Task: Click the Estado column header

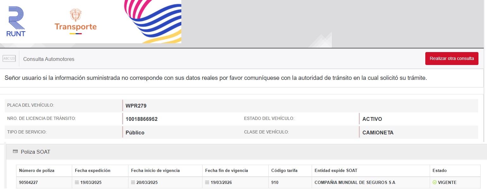Action: click(440, 171)
